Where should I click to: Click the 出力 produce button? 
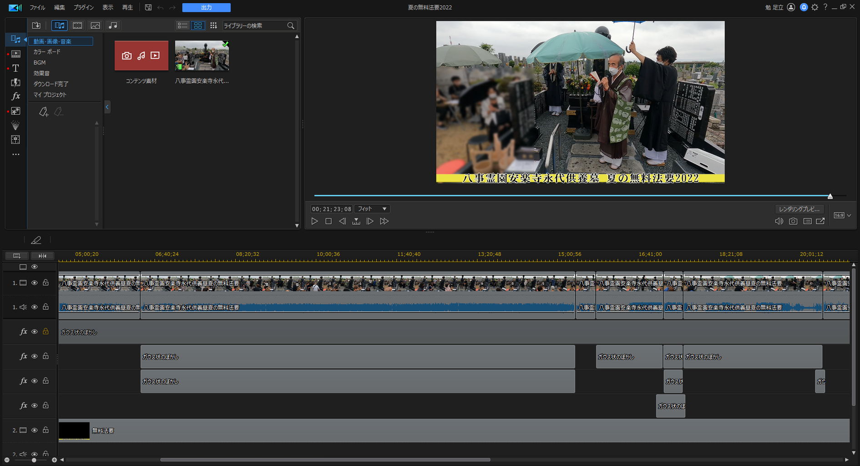[206, 7]
